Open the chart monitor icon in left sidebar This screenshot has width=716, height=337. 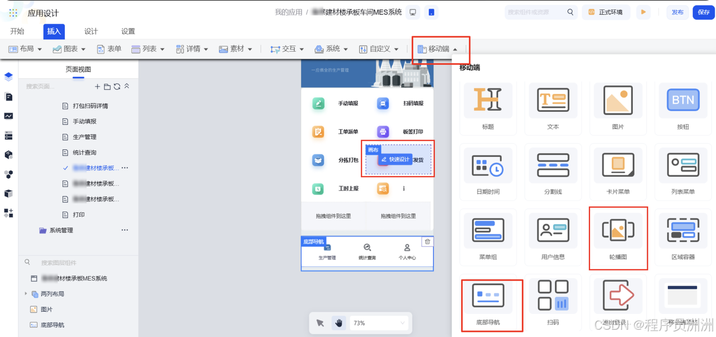point(8,116)
